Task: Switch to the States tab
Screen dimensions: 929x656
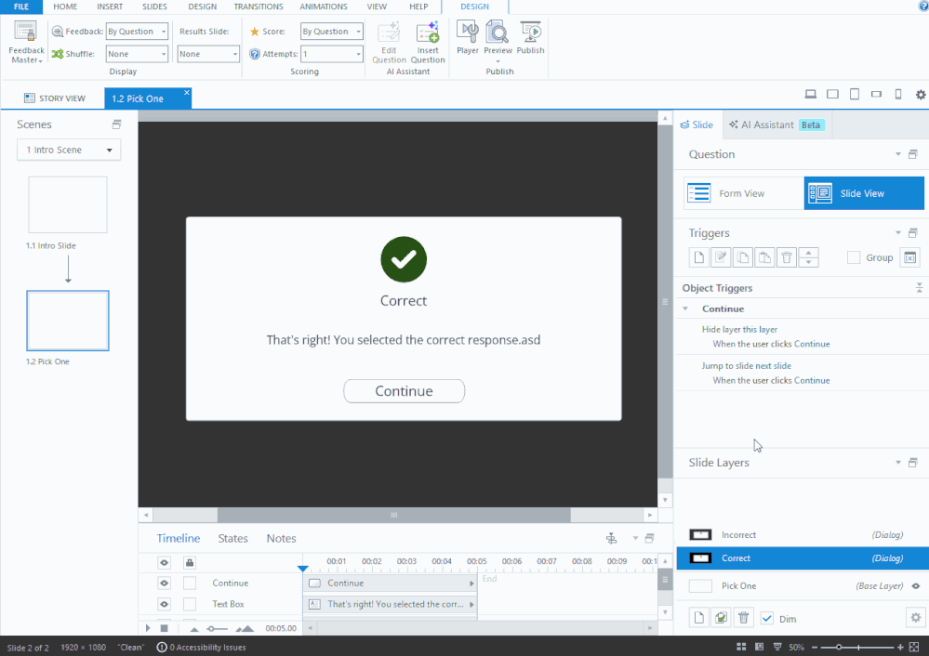Action: [232, 538]
